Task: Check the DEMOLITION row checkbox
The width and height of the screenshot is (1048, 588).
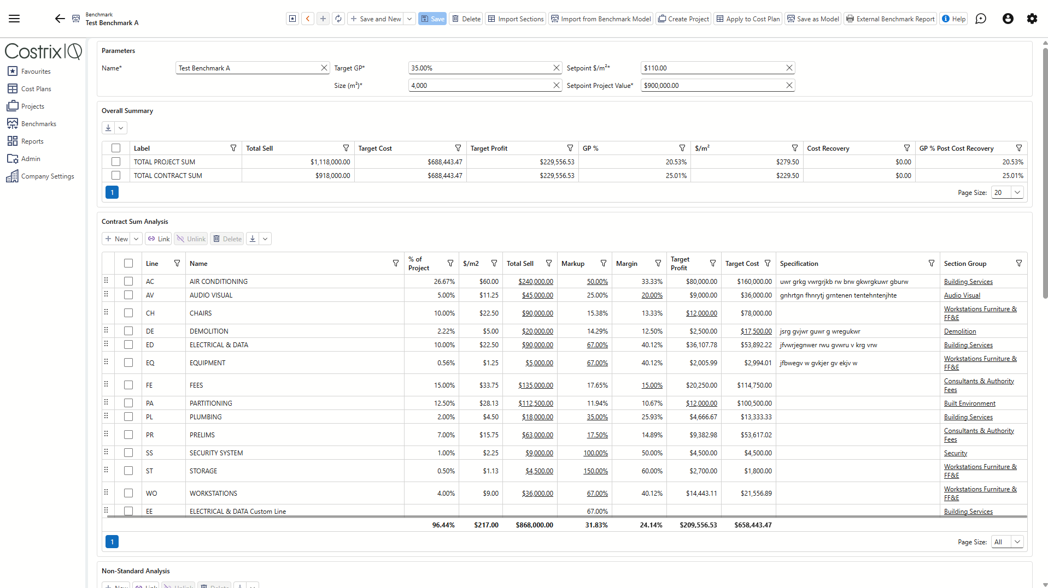Action: point(128,331)
